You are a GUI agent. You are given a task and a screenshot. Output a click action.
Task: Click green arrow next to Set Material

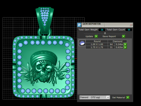128,97
